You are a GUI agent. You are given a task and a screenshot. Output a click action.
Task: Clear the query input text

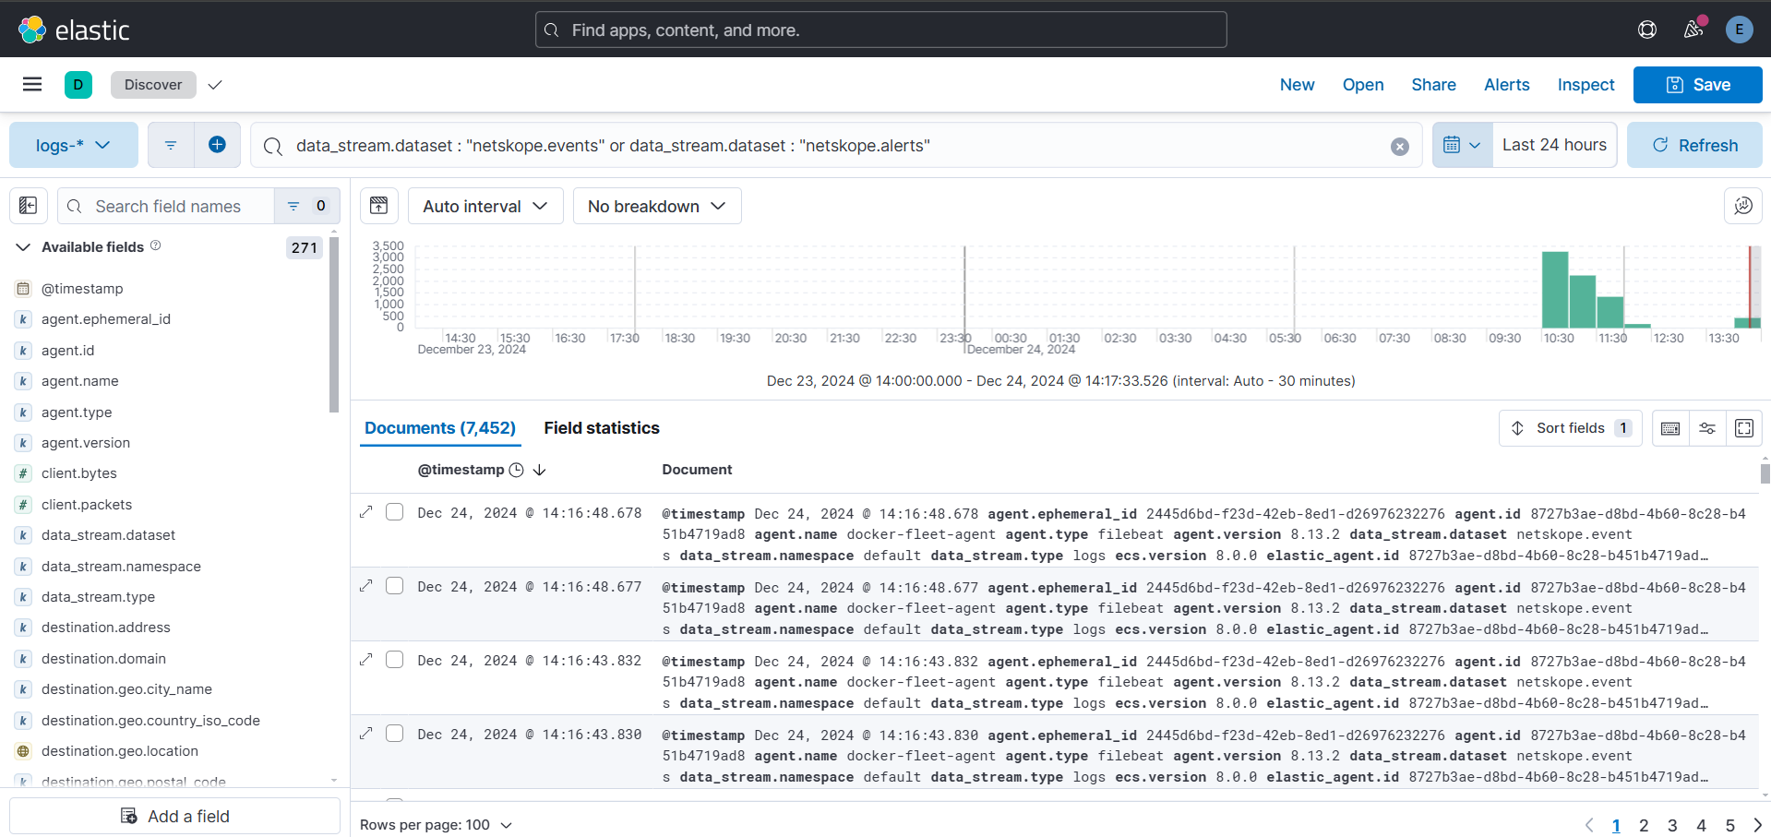tap(1400, 147)
